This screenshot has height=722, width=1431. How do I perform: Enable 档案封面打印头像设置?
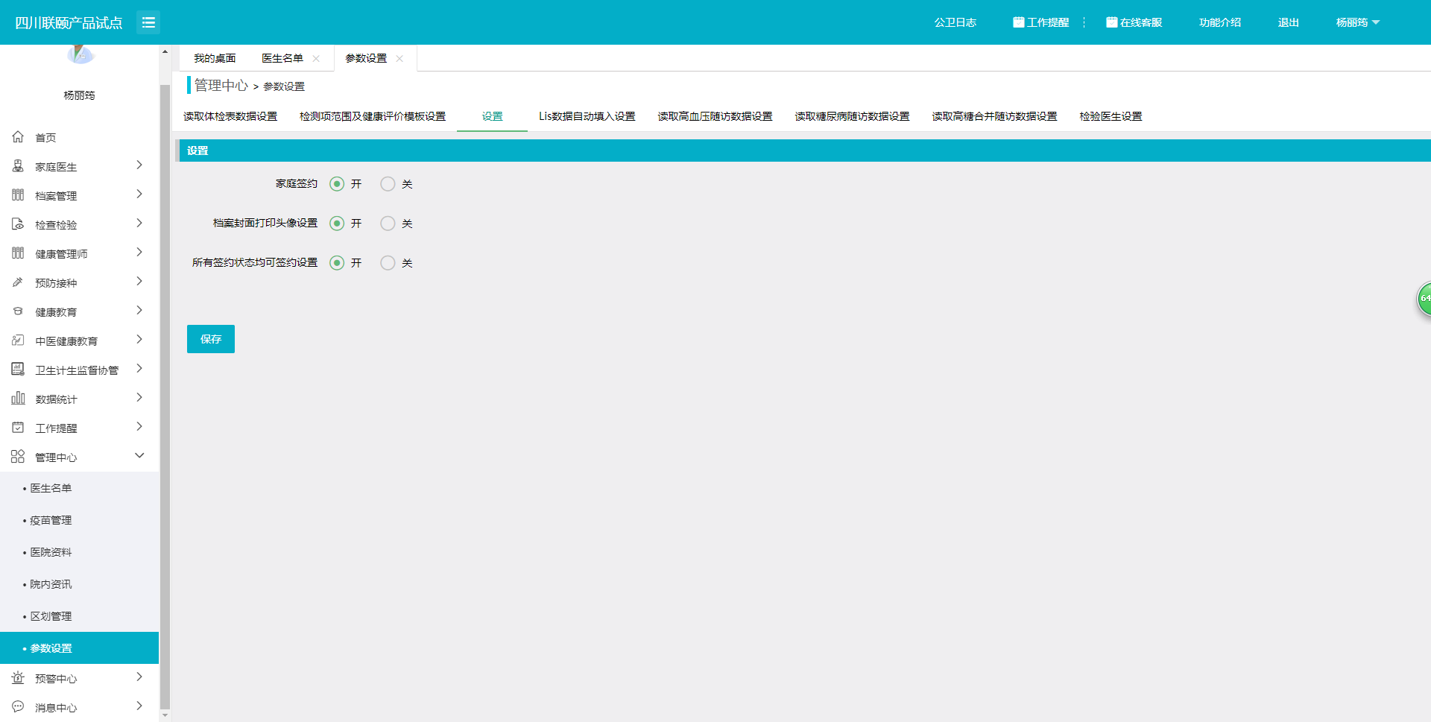point(337,224)
